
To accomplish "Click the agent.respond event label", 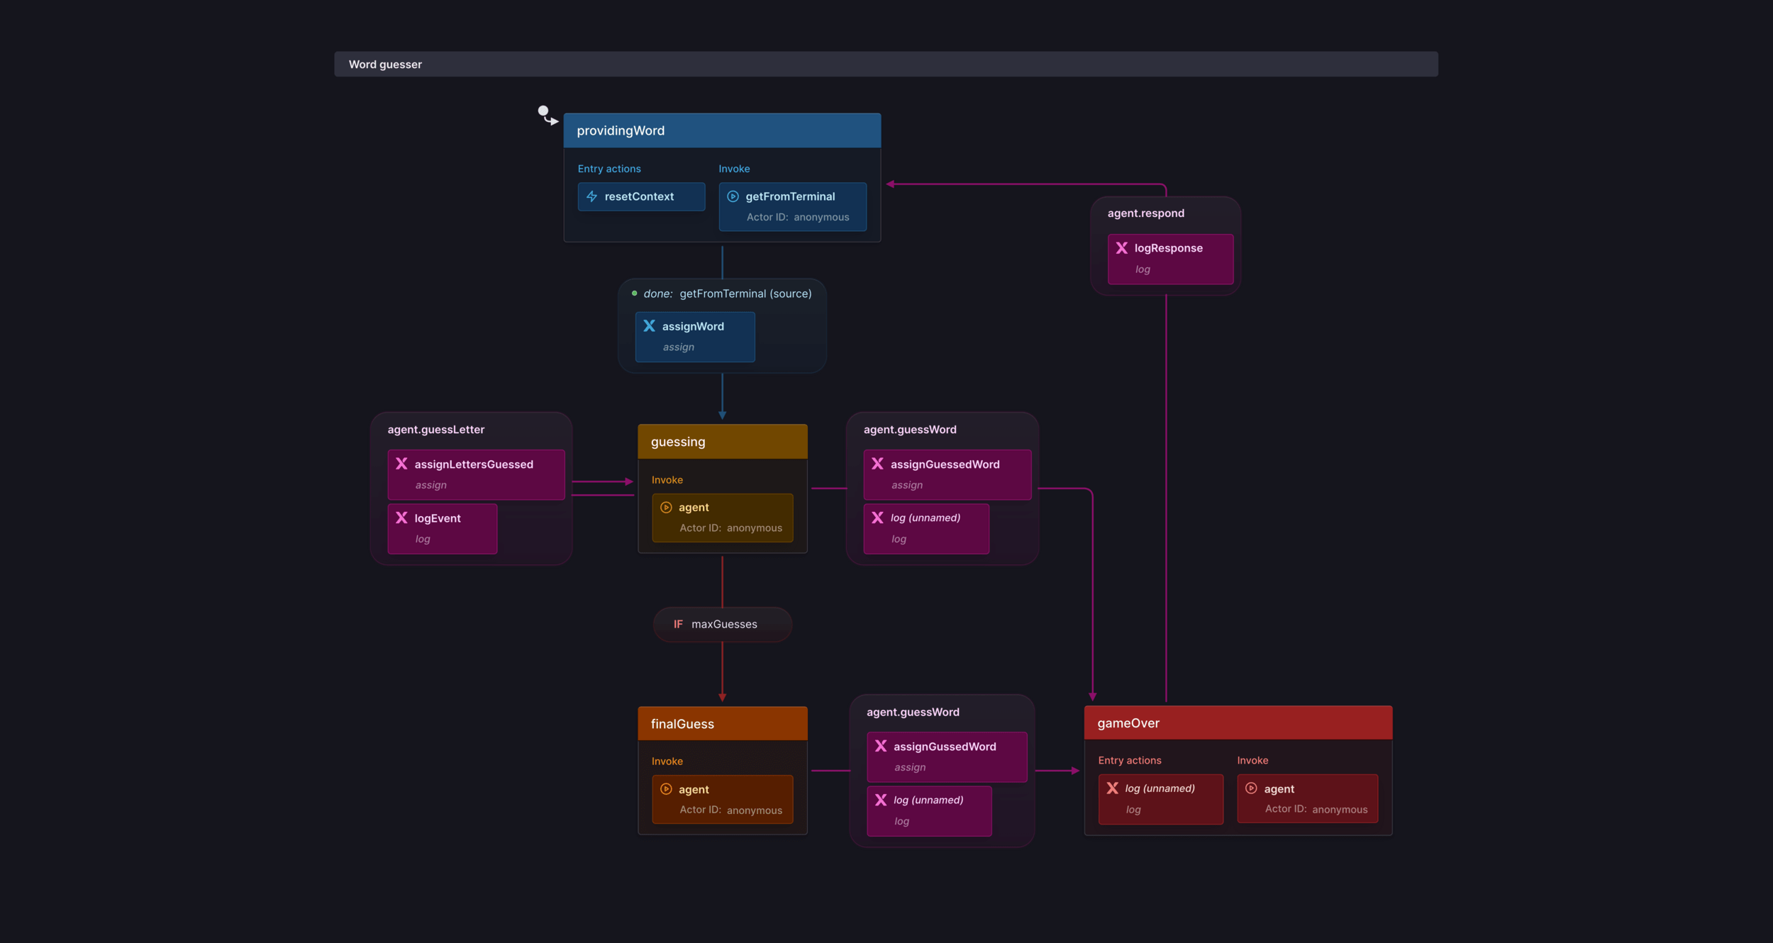I will point(1145,213).
